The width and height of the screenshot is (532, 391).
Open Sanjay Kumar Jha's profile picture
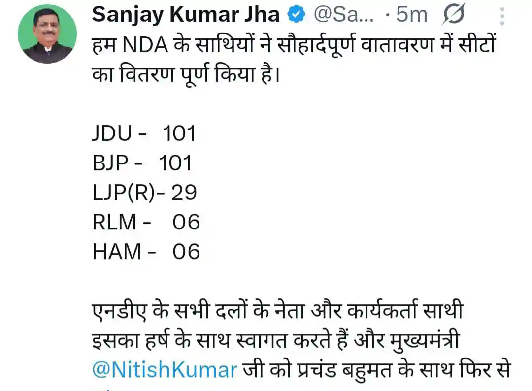tap(47, 34)
